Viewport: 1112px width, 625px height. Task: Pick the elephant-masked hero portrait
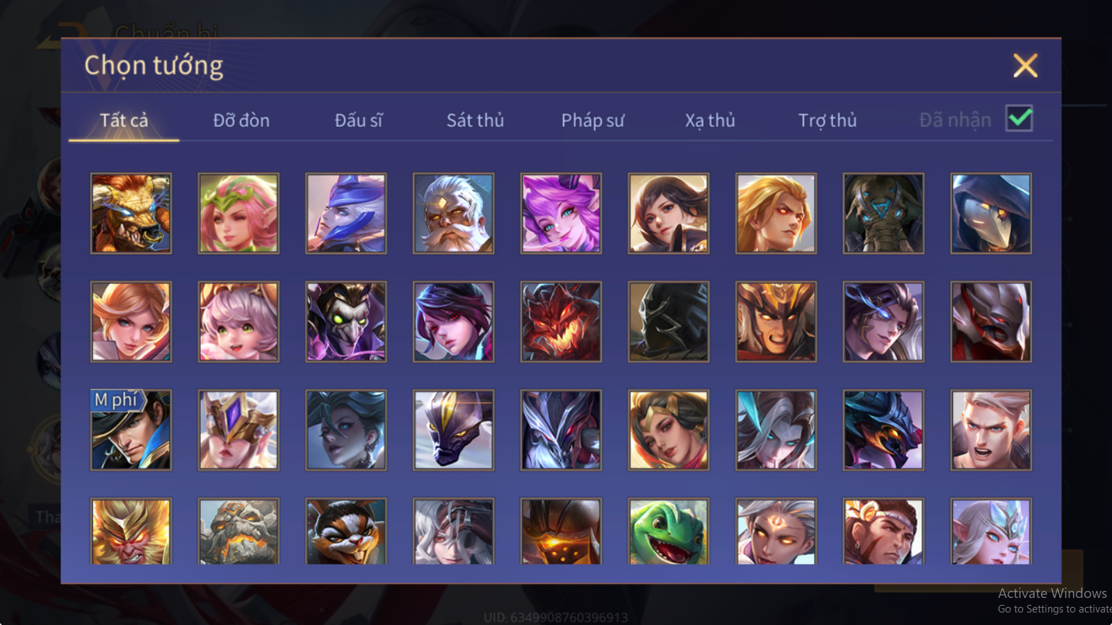point(883,213)
